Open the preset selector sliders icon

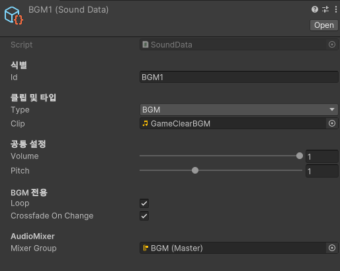(325, 9)
